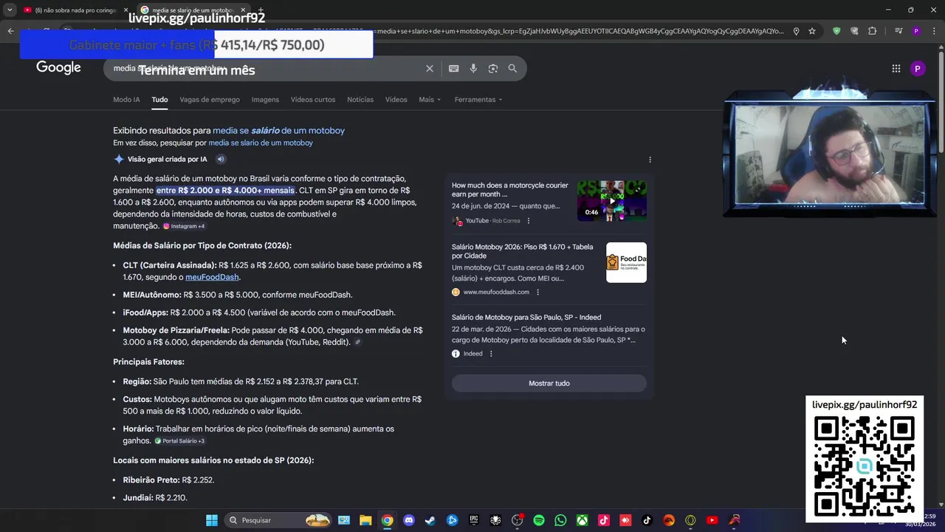Bookmark this page with the star

pyautogui.click(x=812, y=31)
